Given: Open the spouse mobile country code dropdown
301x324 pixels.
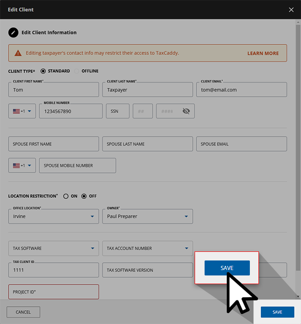Looking at the screenshot, I should [22, 166].
